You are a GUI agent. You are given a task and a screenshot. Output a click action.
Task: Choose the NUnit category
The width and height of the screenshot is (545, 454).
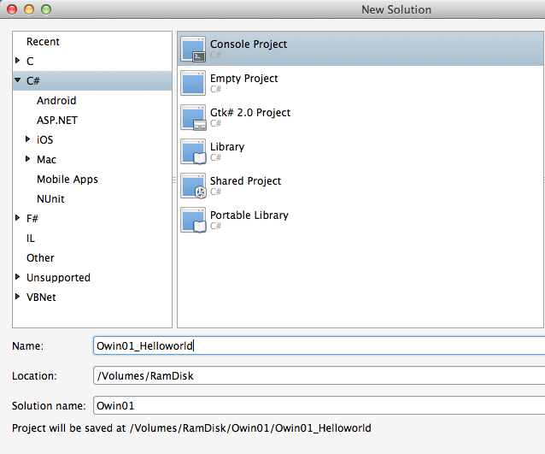point(50,199)
